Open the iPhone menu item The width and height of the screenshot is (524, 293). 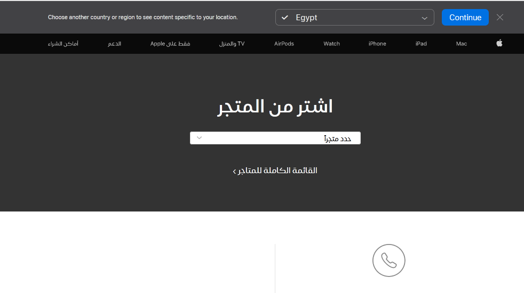[x=377, y=44]
